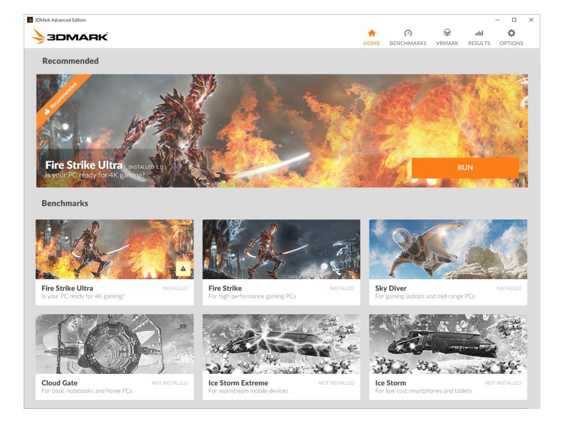Select the VRMark headset icon

click(x=447, y=33)
